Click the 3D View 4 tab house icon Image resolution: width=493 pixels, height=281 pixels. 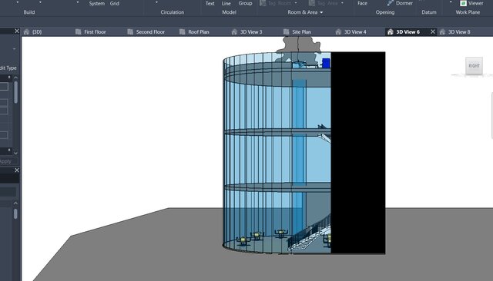coord(338,31)
